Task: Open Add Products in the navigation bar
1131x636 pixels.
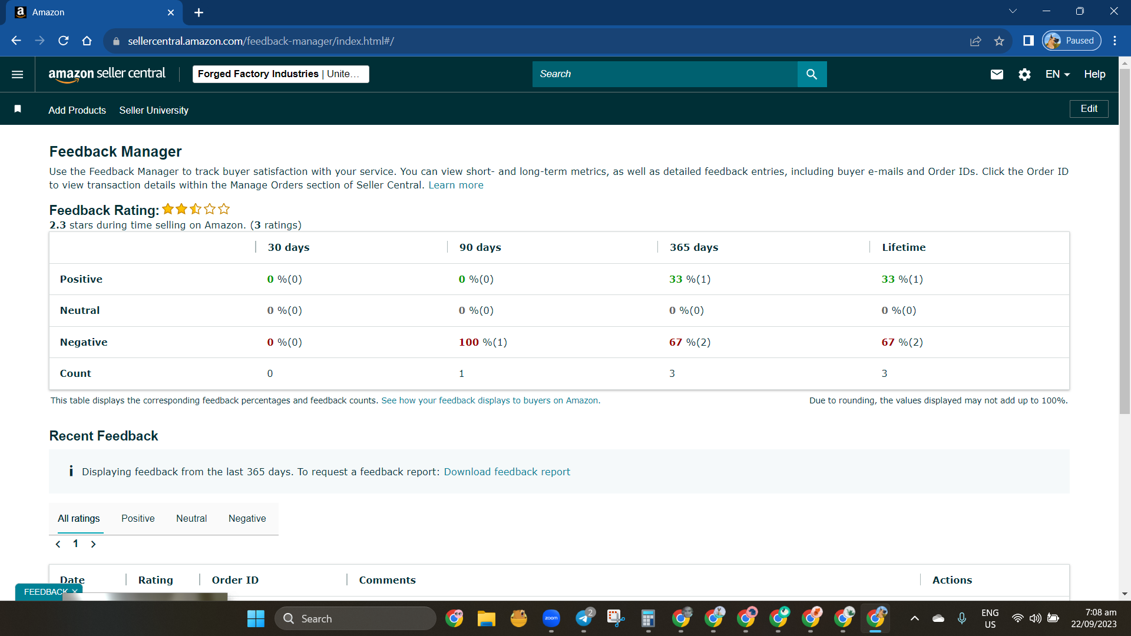Action: (77, 110)
